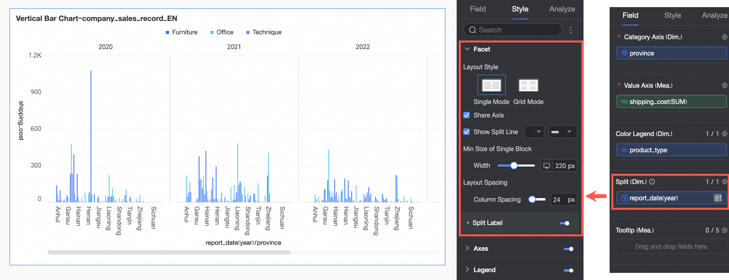This screenshot has height=280, width=729.
Task: Expand the Legend section
Action: 467,270
